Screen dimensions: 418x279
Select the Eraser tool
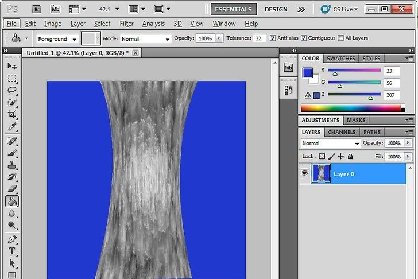tap(12, 189)
